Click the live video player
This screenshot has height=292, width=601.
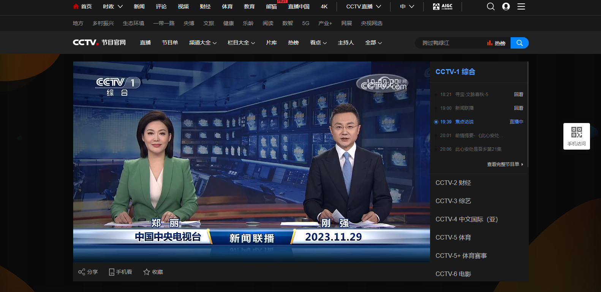tap(251, 162)
